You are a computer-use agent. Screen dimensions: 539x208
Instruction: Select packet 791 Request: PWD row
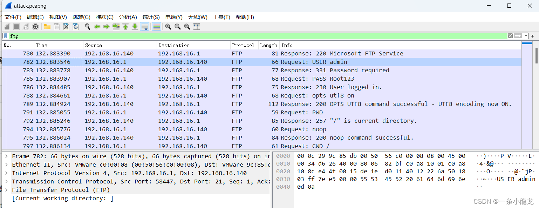tap(262, 112)
